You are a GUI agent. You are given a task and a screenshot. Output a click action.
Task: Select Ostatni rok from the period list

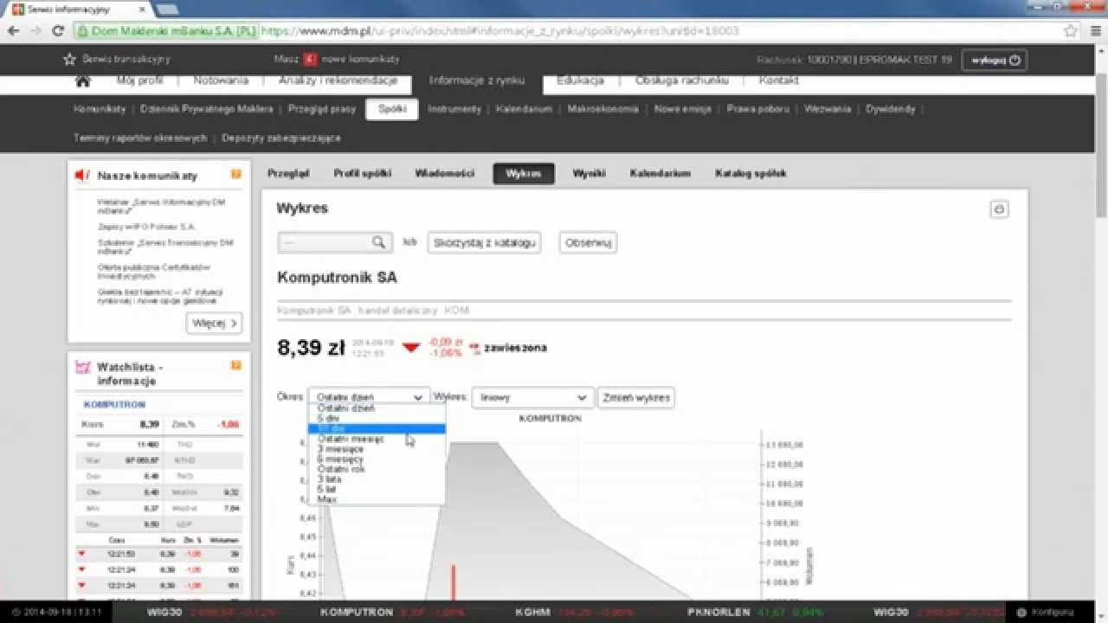click(377, 469)
